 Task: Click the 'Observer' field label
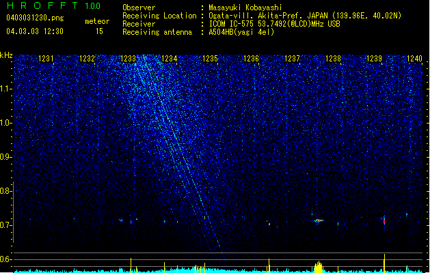(x=139, y=8)
